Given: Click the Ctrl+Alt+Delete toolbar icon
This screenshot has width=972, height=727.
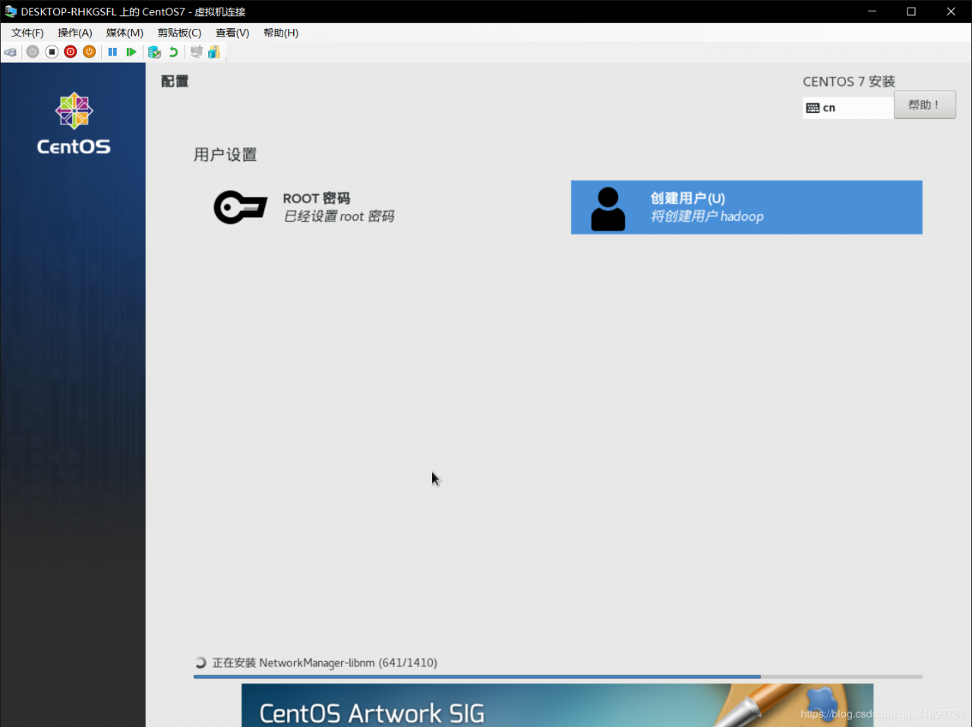Looking at the screenshot, I should pos(11,52).
